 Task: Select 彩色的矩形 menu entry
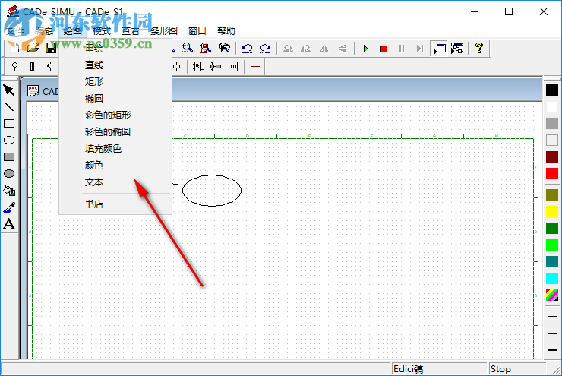[115, 115]
